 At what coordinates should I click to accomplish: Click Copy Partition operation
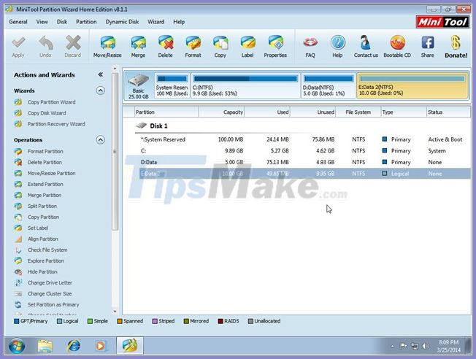(37, 217)
